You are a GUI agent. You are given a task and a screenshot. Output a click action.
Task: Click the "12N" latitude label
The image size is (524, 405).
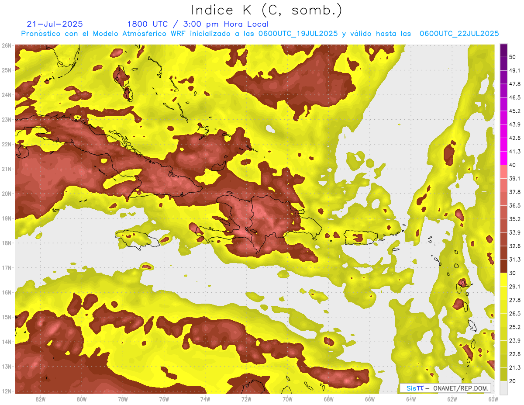(x=7, y=391)
